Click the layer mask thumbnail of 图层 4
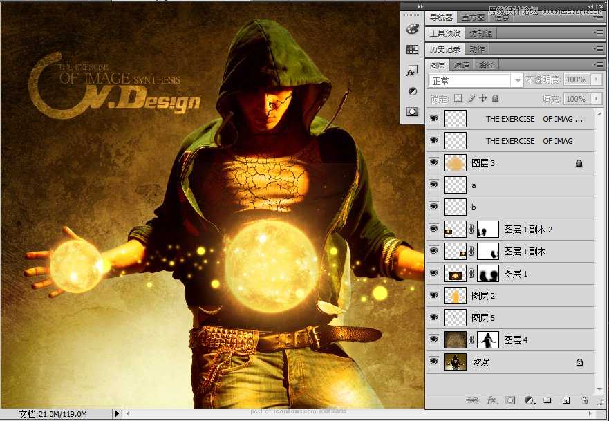 [x=488, y=340]
